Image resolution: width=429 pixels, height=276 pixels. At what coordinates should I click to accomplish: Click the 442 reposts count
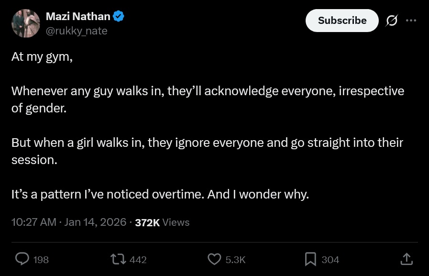(x=138, y=259)
